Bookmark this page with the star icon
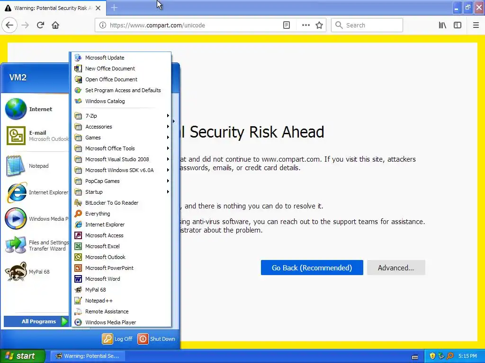 tap(319, 26)
